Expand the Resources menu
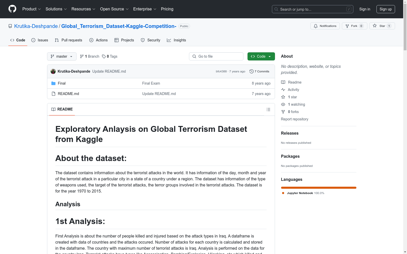The width and height of the screenshot is (407, 254). (x=83, y=9)
